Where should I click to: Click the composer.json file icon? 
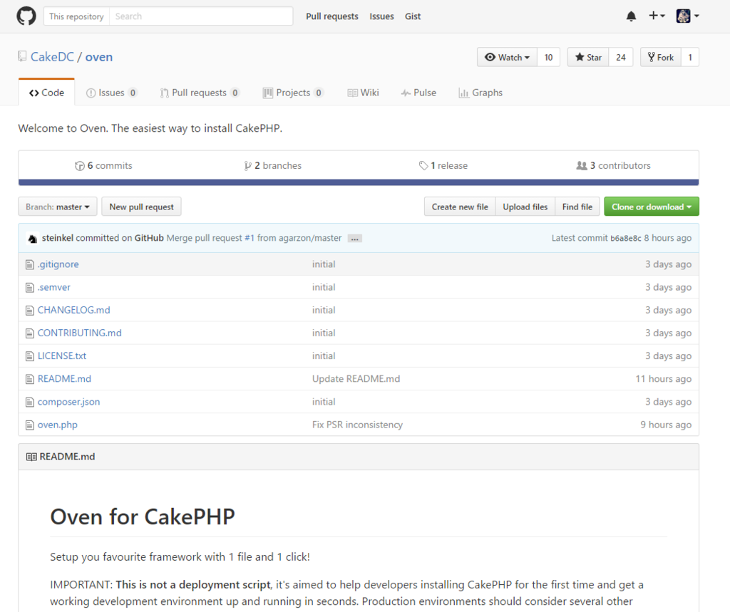pyautogui.click(x=30, y=402)
